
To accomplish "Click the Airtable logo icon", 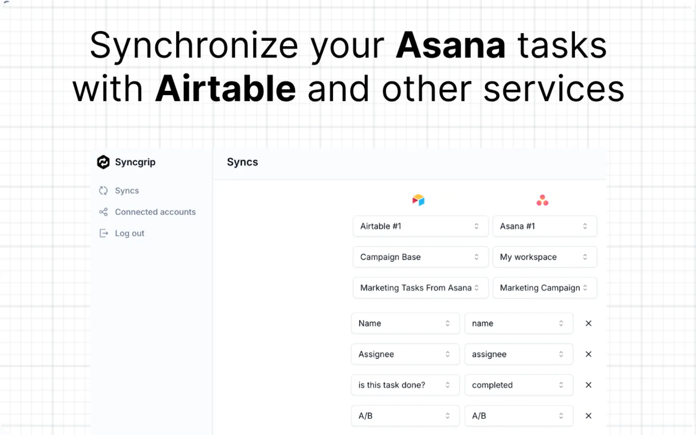I will click(418, 200).
